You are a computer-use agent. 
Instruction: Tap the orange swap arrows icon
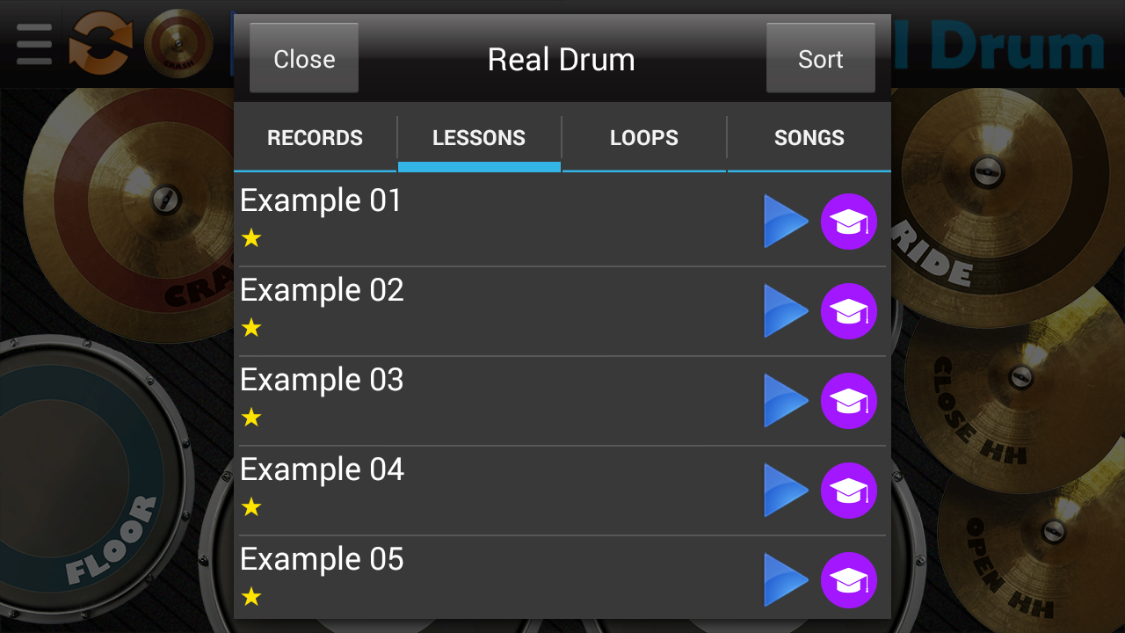pyautogui.click(x=100, y=43)
